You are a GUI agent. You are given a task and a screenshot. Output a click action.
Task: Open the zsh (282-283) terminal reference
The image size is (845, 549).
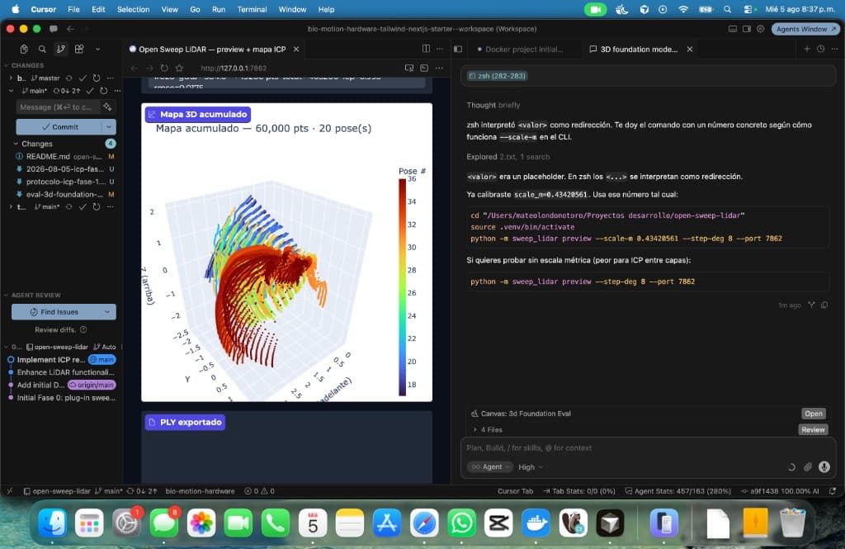click(498, 76)
